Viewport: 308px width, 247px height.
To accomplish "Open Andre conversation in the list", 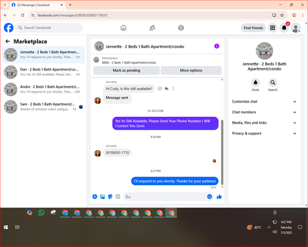I will (x=43, y=90).
